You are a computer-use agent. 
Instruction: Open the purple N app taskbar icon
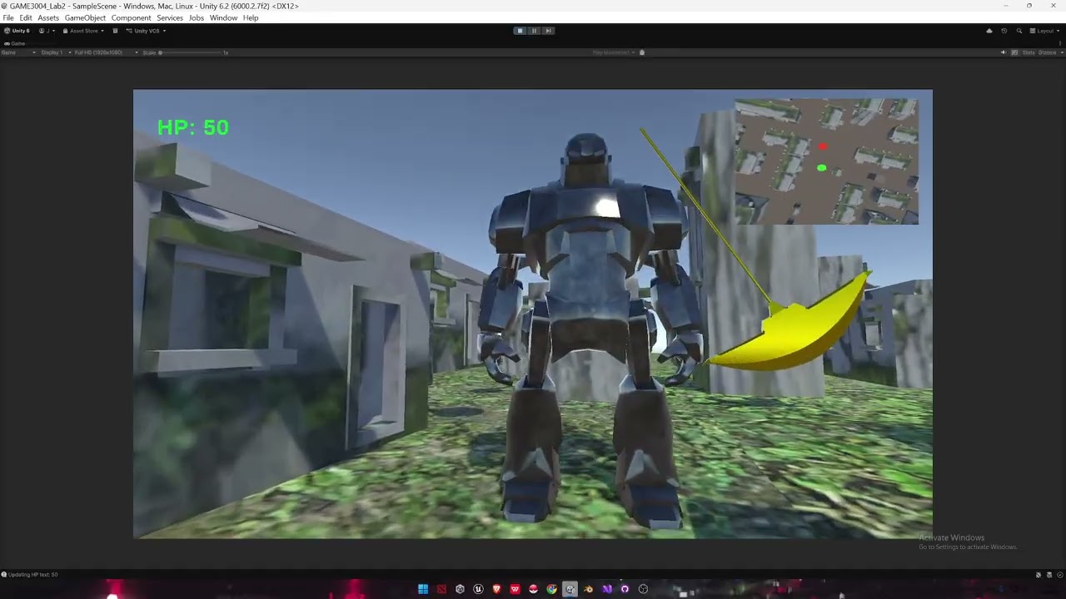coord(606,589)
